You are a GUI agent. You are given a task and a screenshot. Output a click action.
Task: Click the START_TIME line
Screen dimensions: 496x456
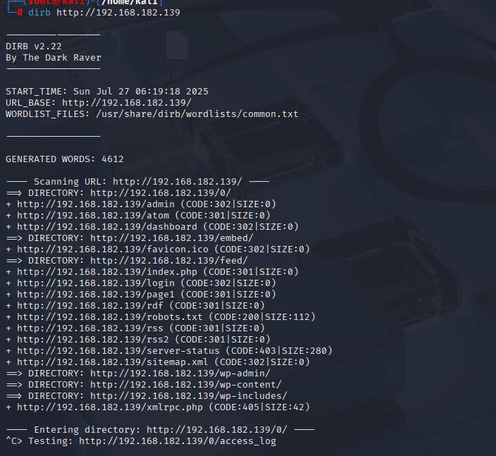107,92
